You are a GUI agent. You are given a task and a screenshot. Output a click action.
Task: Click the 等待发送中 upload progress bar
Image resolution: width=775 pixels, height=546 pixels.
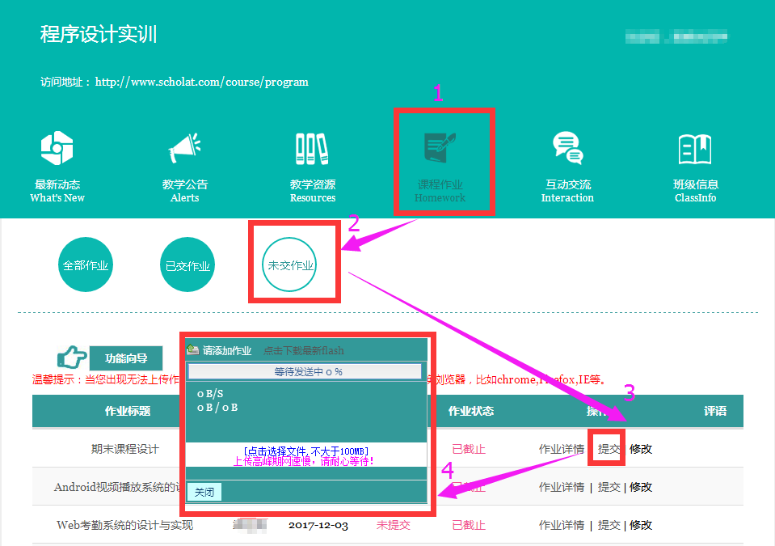click(305, 371)
